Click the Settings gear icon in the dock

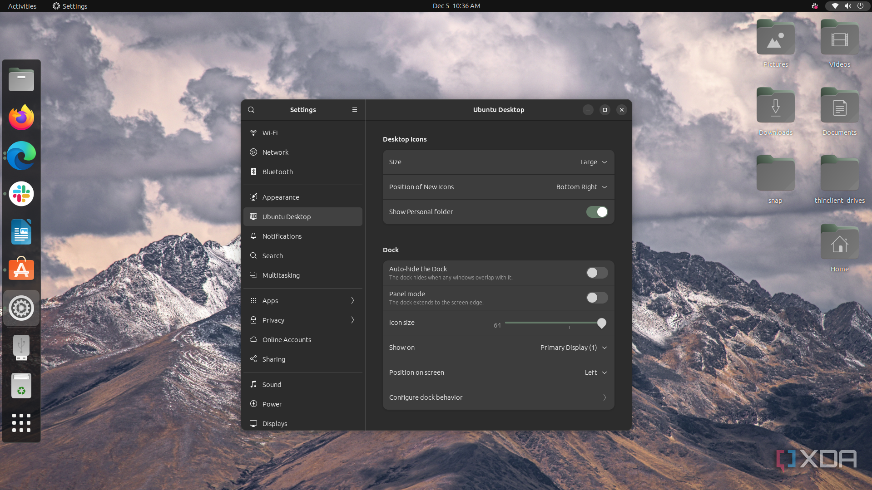pyautogui.click(x=21, y=308)
